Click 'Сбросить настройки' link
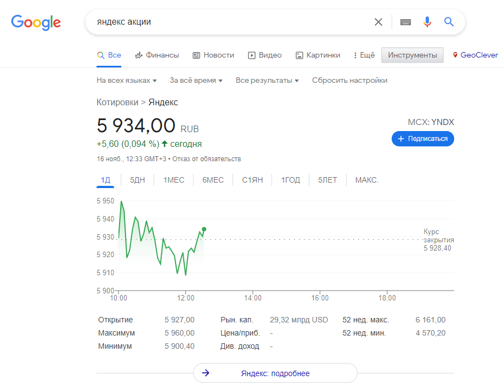Image resolution: width=503 pixels, height=386 pixels. 349,81
